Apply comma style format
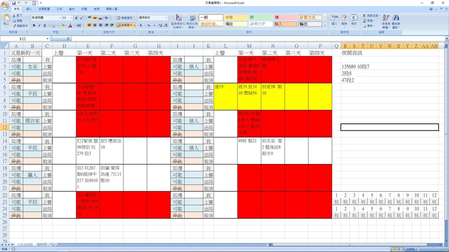 click(x=154, y=25)
